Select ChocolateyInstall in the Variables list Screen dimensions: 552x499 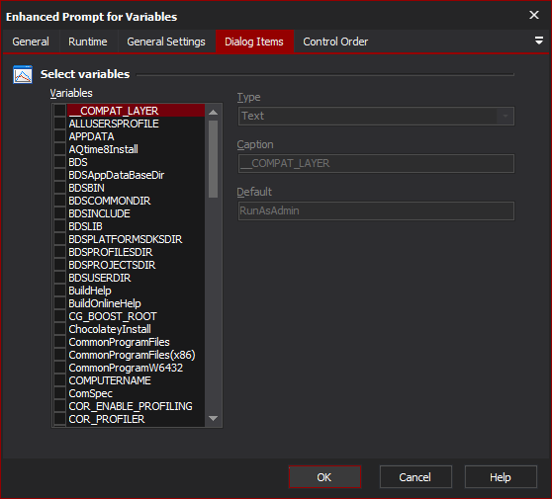[110, 329]
